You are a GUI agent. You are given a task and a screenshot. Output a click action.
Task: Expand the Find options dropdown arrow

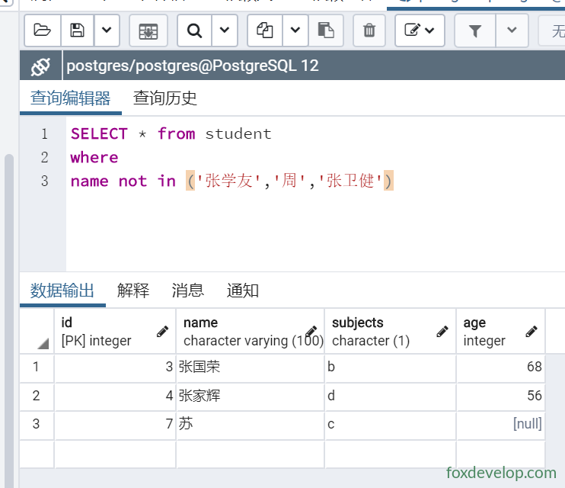[225, 30]
